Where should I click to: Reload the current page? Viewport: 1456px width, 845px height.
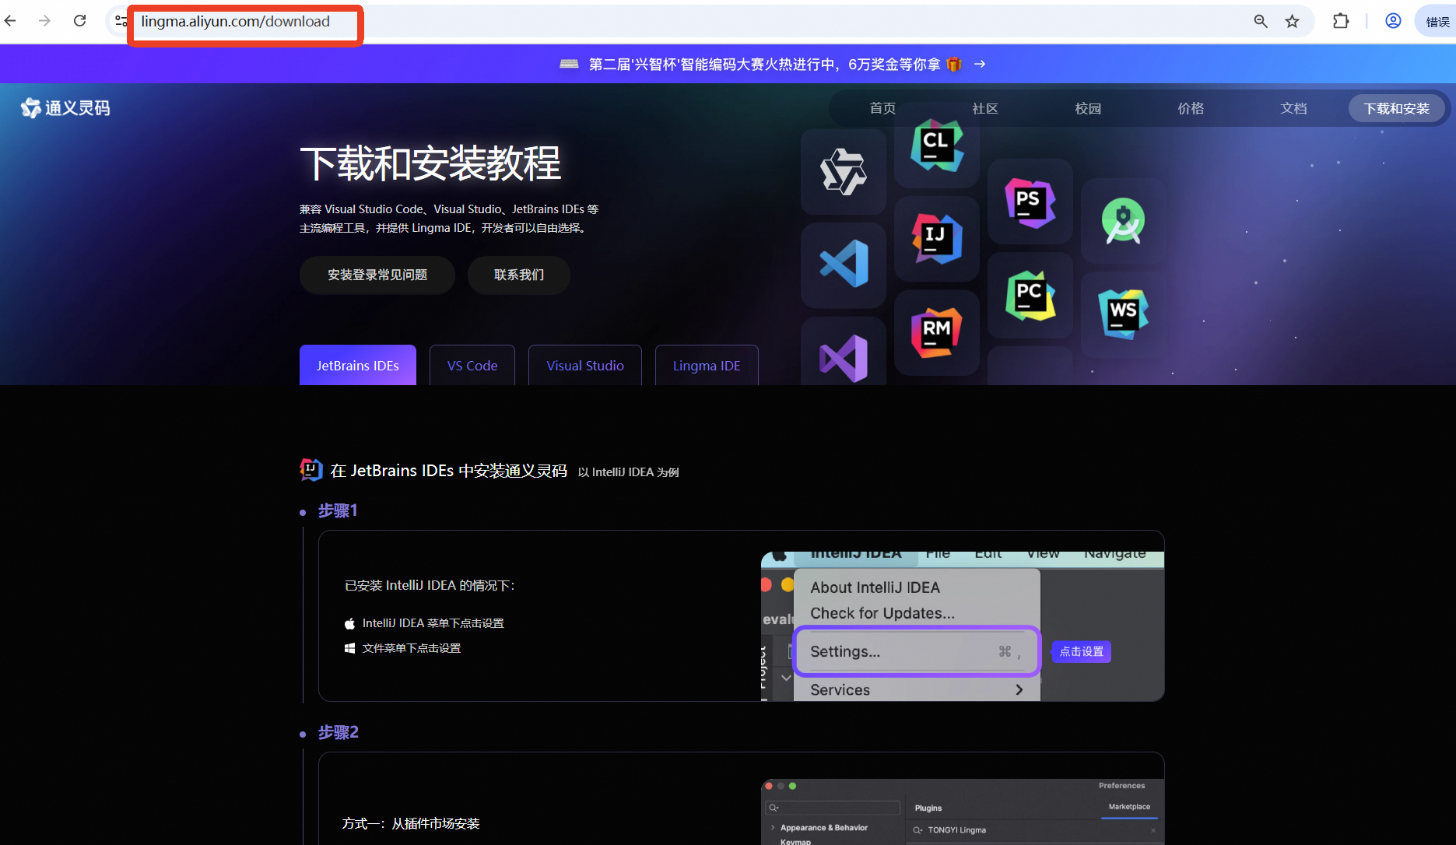coord(79,21)
